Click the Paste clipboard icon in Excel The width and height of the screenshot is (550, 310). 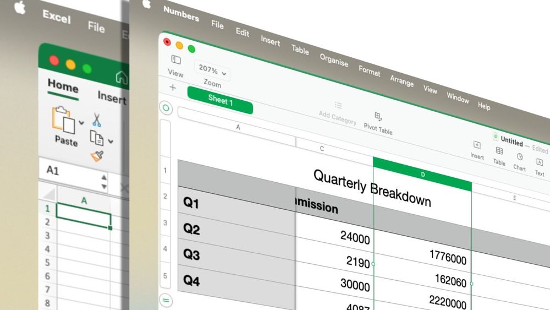tap(63, 119)
